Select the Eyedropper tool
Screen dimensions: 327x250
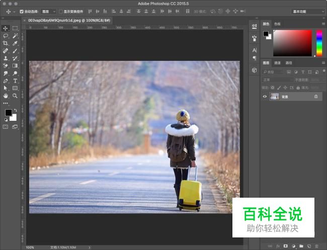(x=15, y=43)
